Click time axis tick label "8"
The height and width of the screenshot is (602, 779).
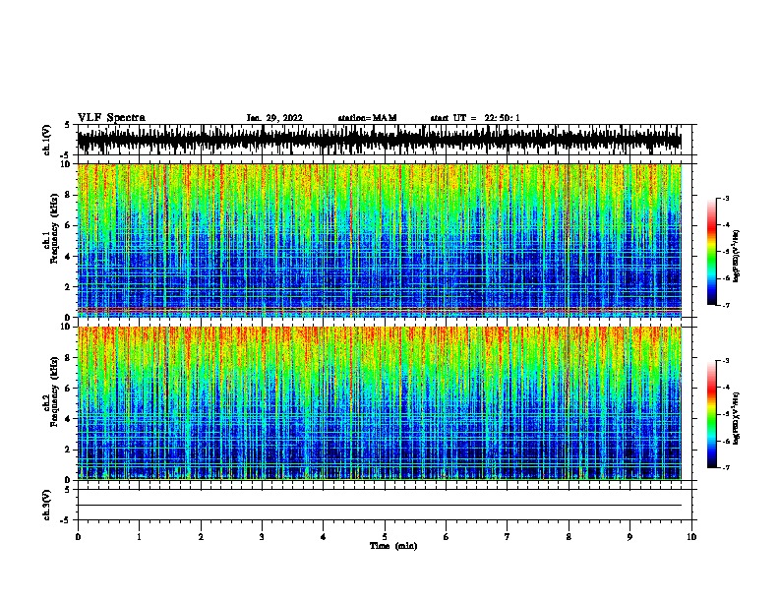click(x=569, y=537)
